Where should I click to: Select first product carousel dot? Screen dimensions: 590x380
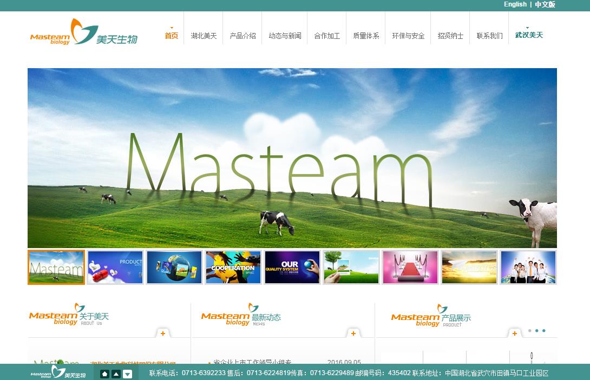point(530,331)
